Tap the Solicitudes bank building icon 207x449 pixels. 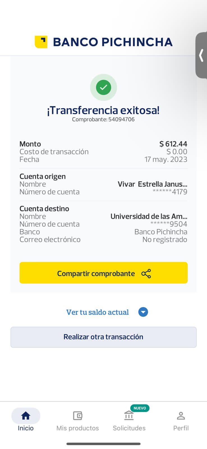coord(129,416)
